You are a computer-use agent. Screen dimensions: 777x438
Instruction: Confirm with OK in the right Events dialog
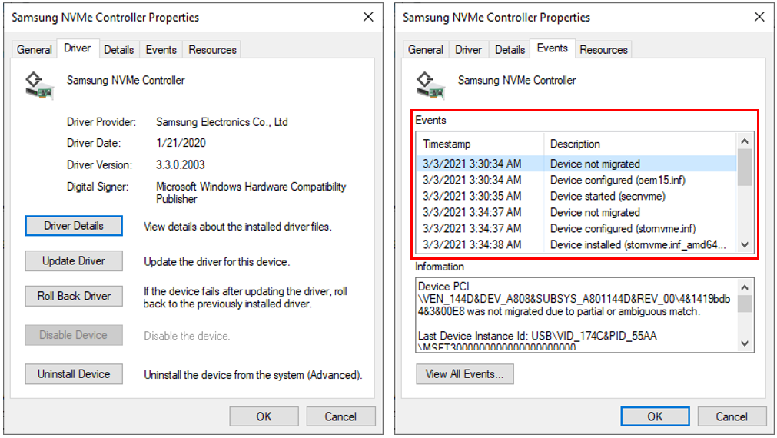(655, 416)
